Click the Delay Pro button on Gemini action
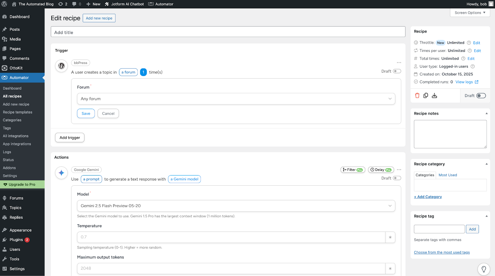This screenshot has height=276, width=495. click(x=381, y=170)
